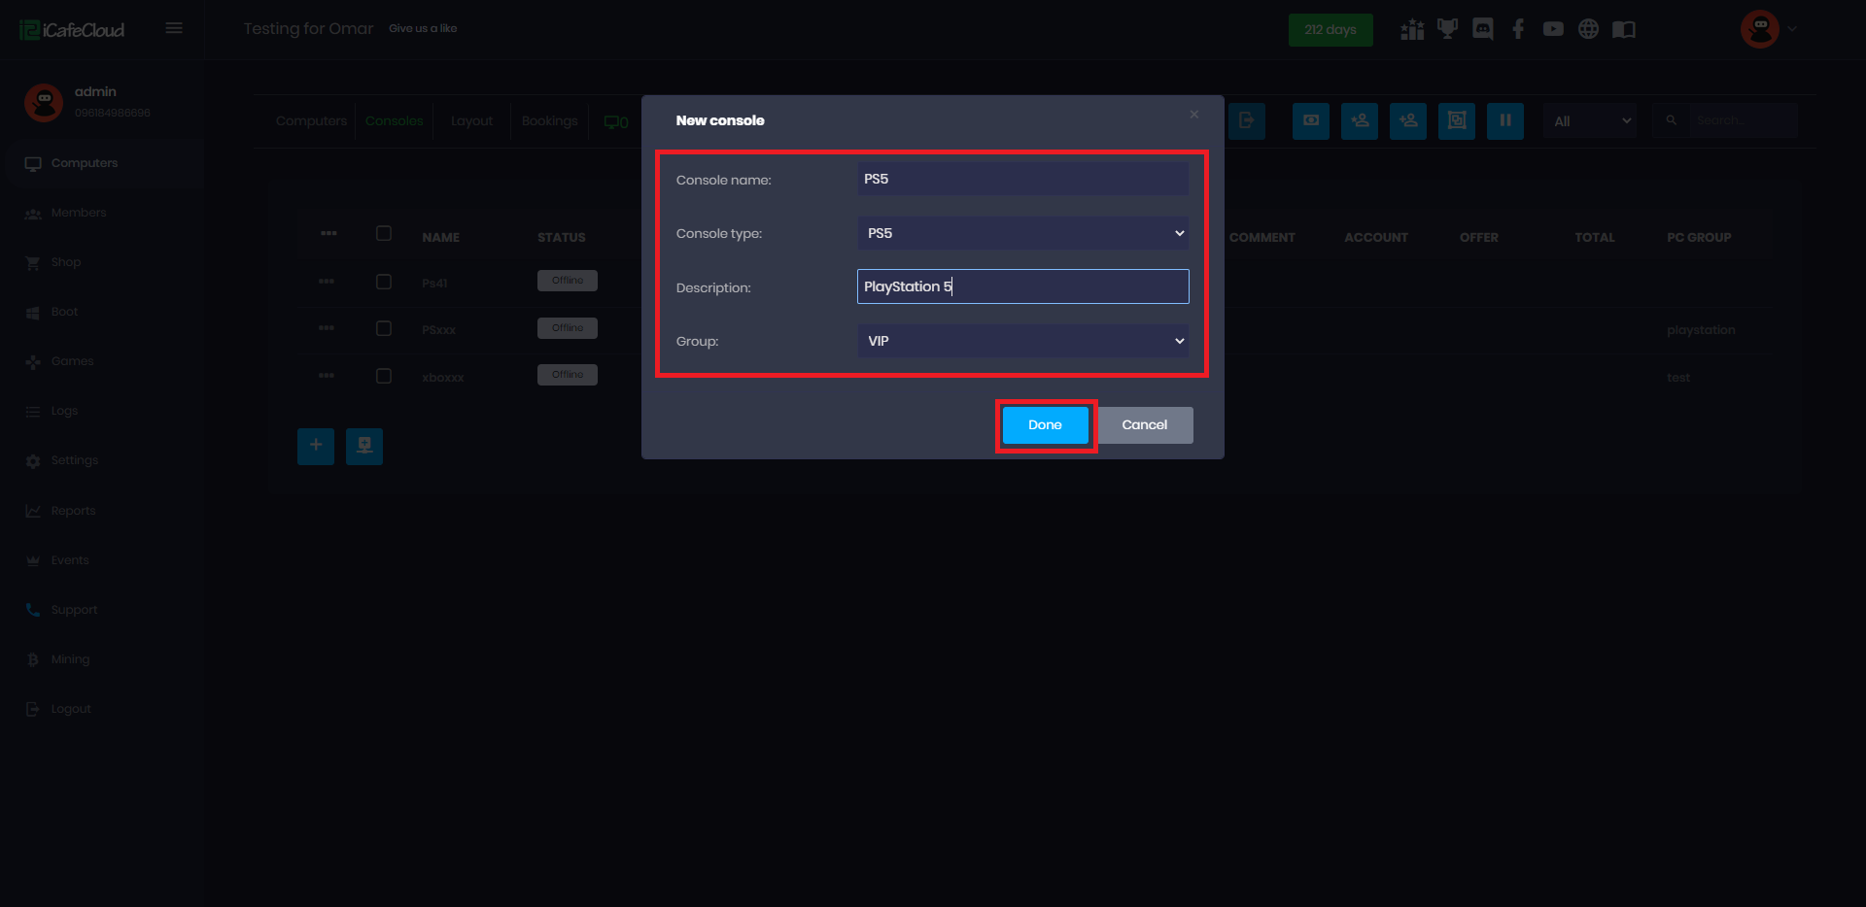Switch to the Layout tab
This screenshot has height=907, width=1866.
[471, 121]
